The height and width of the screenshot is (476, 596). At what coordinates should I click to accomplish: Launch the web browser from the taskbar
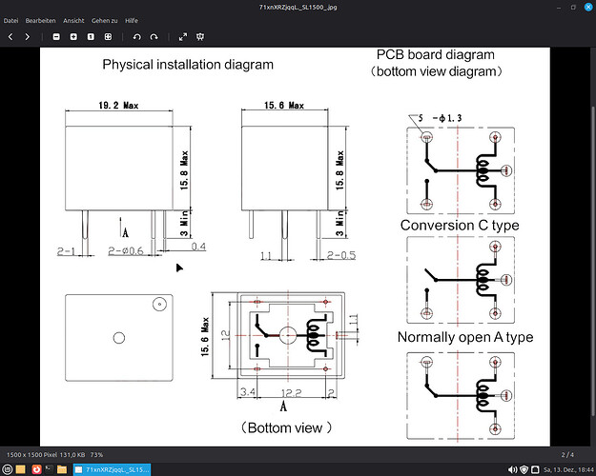(36, 469)
